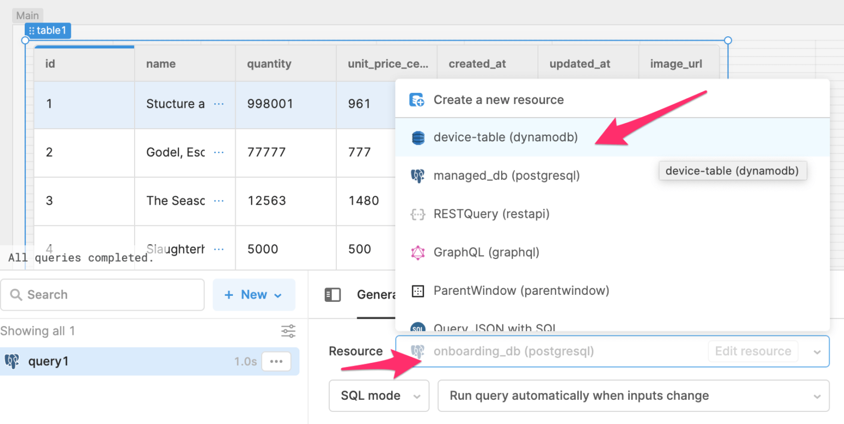Click the RESTQuery curly braces icon

click(x=418, y=214)
